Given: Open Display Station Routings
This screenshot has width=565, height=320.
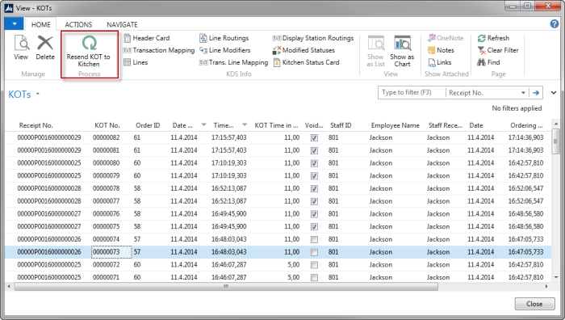Looking at the screenshot, I should click(x=313, y=38).
